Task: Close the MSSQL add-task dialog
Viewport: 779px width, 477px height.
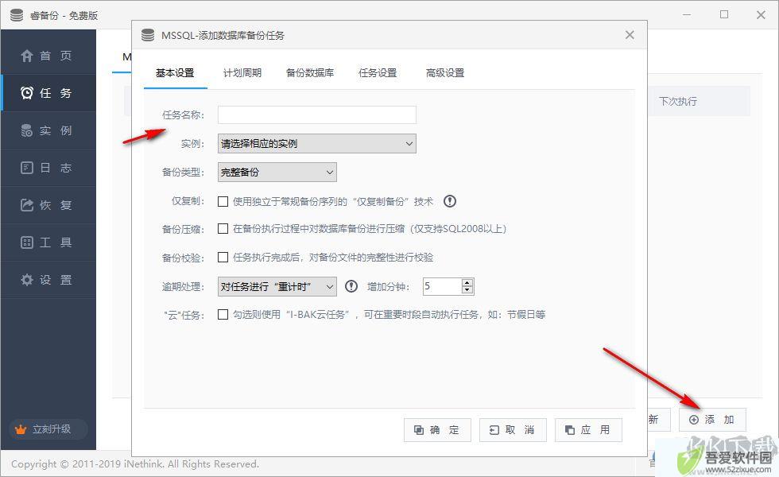Action: (x=630, y=35)
